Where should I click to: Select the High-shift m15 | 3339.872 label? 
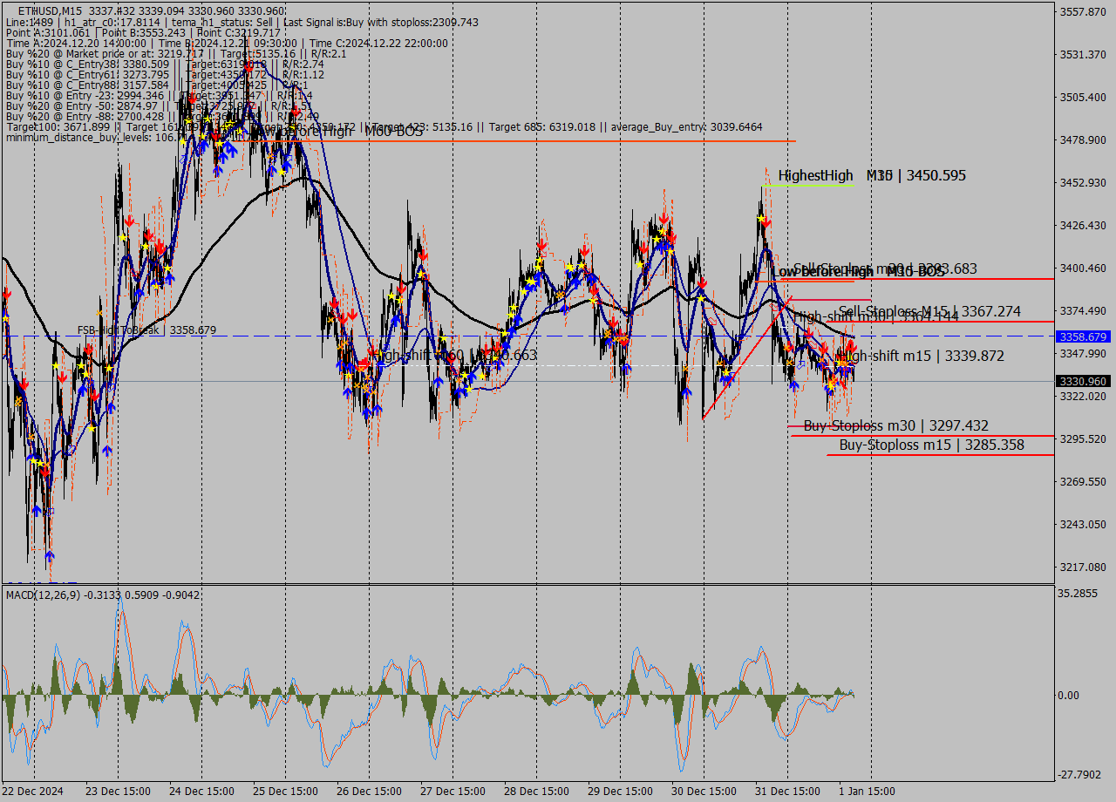tap(921, 356)
